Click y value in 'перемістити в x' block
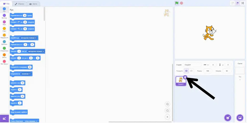 point(32,45)
